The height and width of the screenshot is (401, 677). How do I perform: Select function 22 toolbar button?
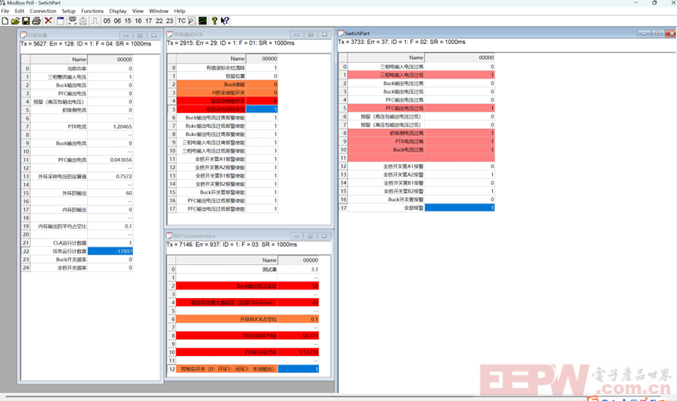160,20
